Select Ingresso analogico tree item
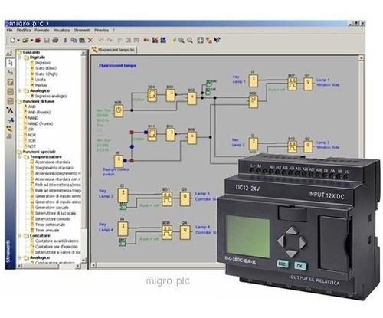Viewport: 383px width, 318px height. point(51,97)
